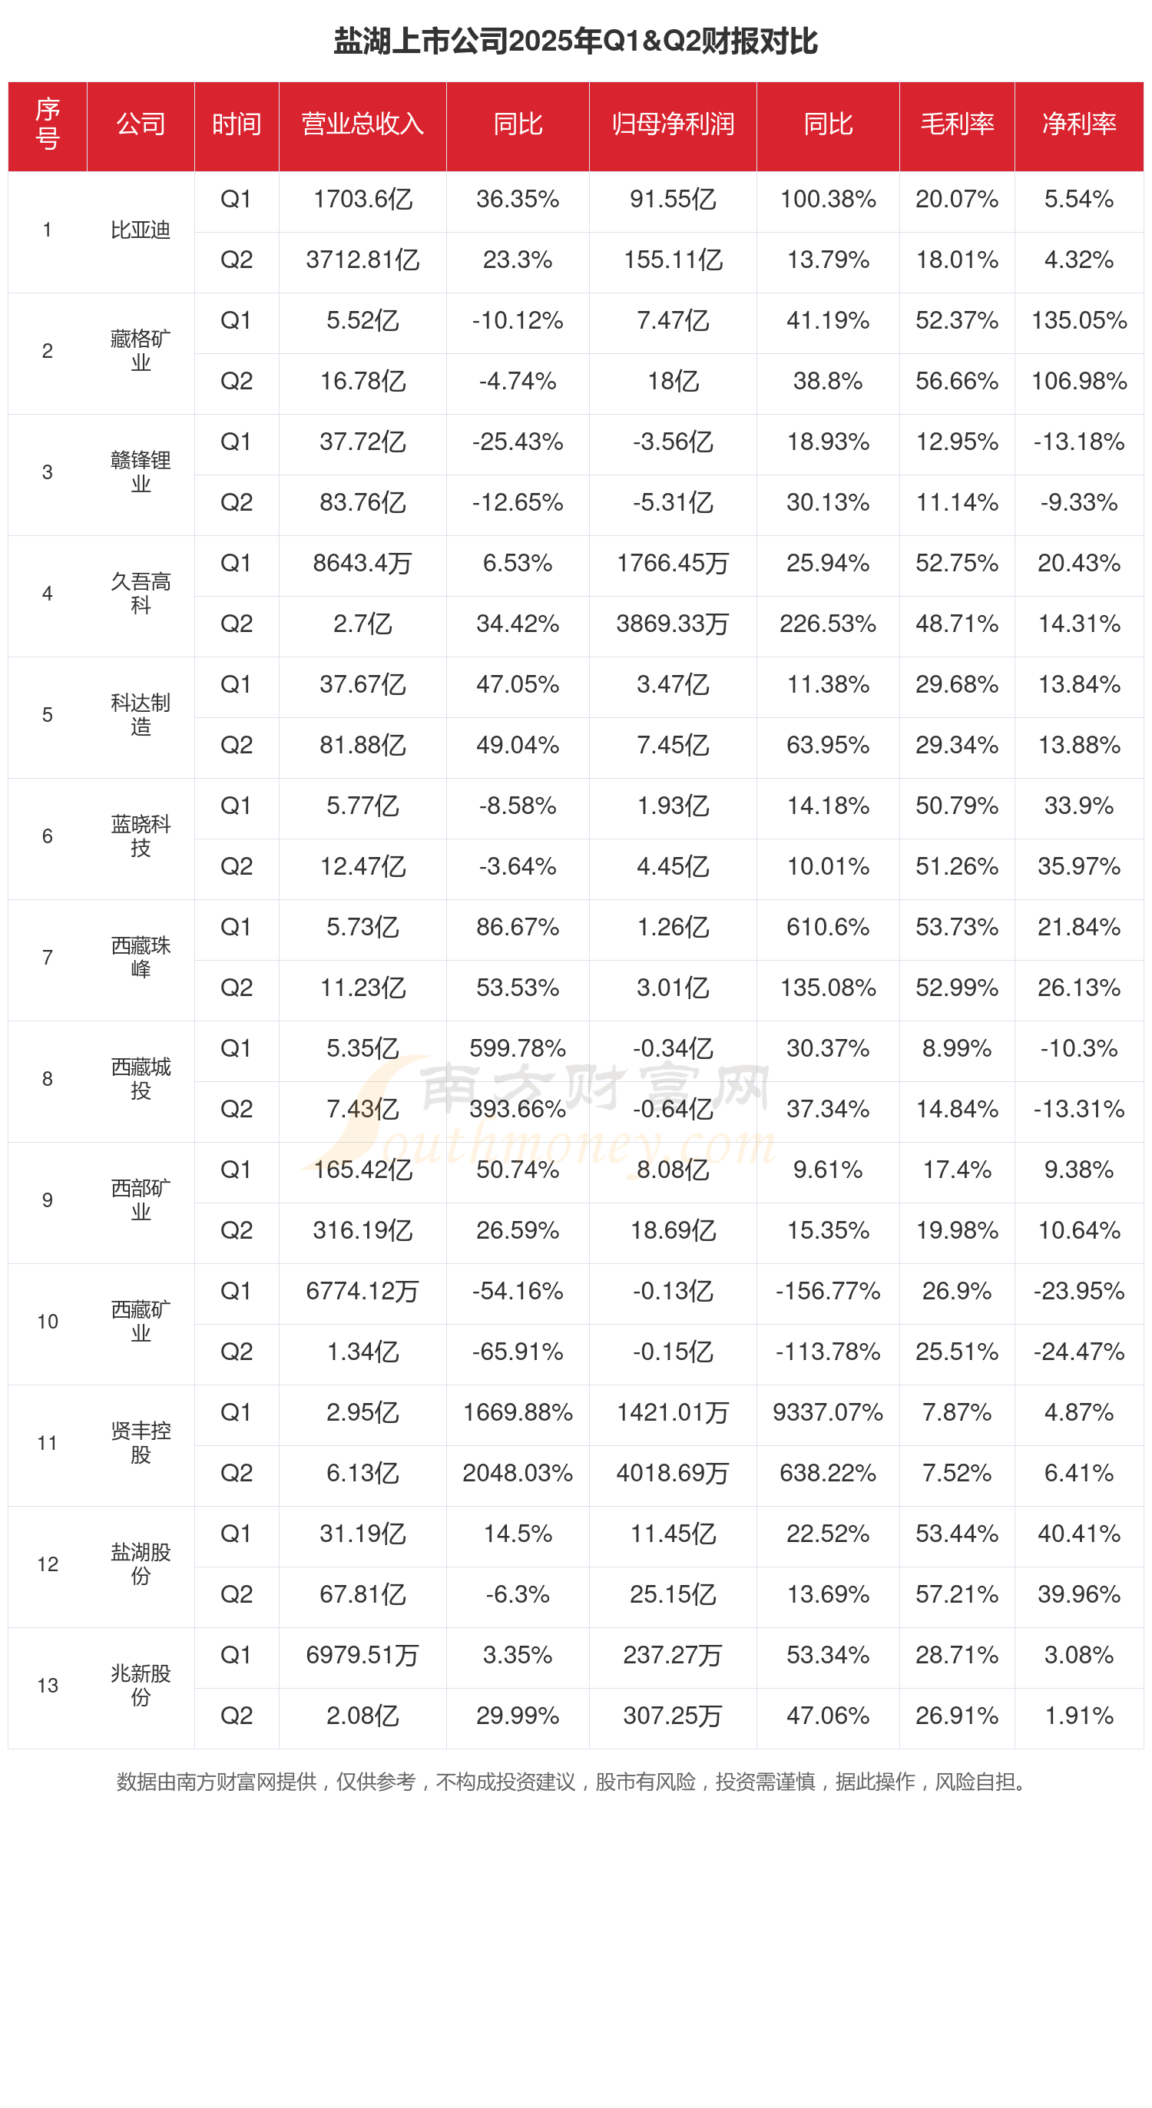The image size is (1152, 2108).
Task: Click the 盐湖股份 company name
Action: [141, 1564]
